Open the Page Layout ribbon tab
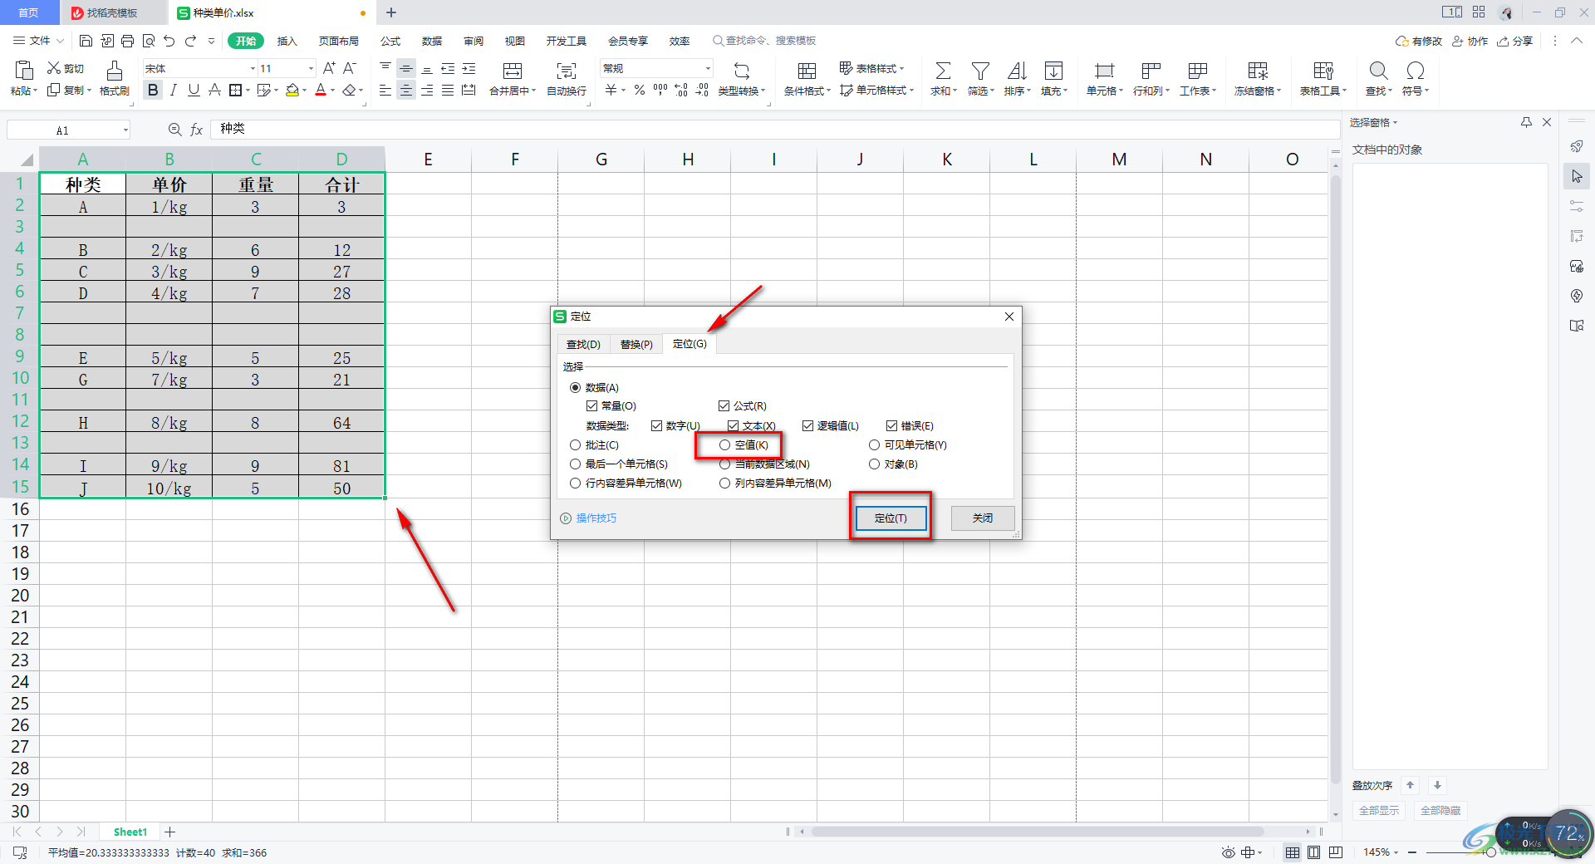Screen dimensions: 1595x864 coord(338,41)
